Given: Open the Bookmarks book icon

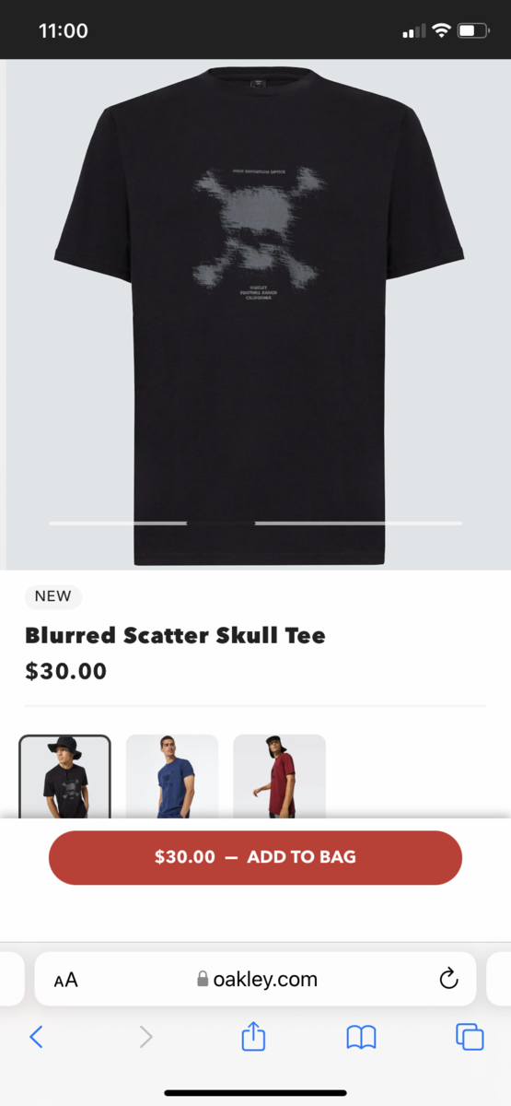Looking at the screenshot, I should click(361, 1038).
